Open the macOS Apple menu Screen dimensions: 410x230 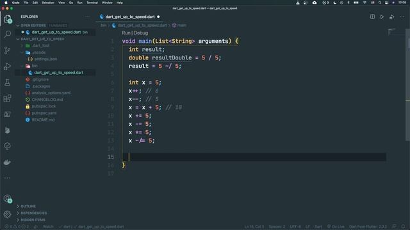pyautogui.click(x=6, y=3)
